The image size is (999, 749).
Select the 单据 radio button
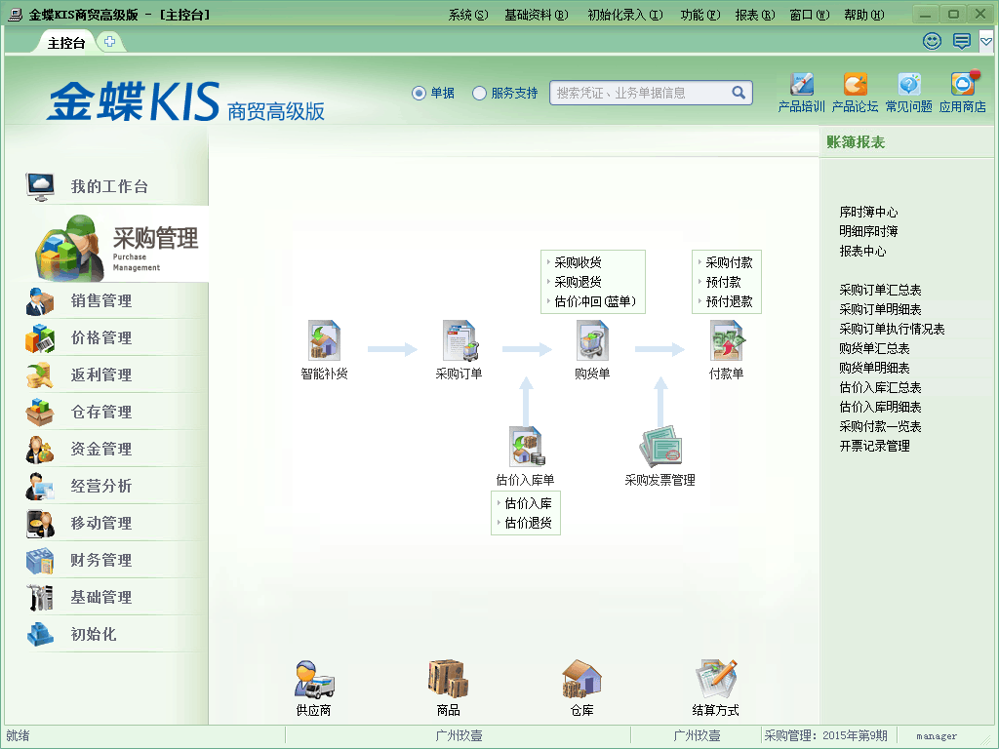click(419, 93)
